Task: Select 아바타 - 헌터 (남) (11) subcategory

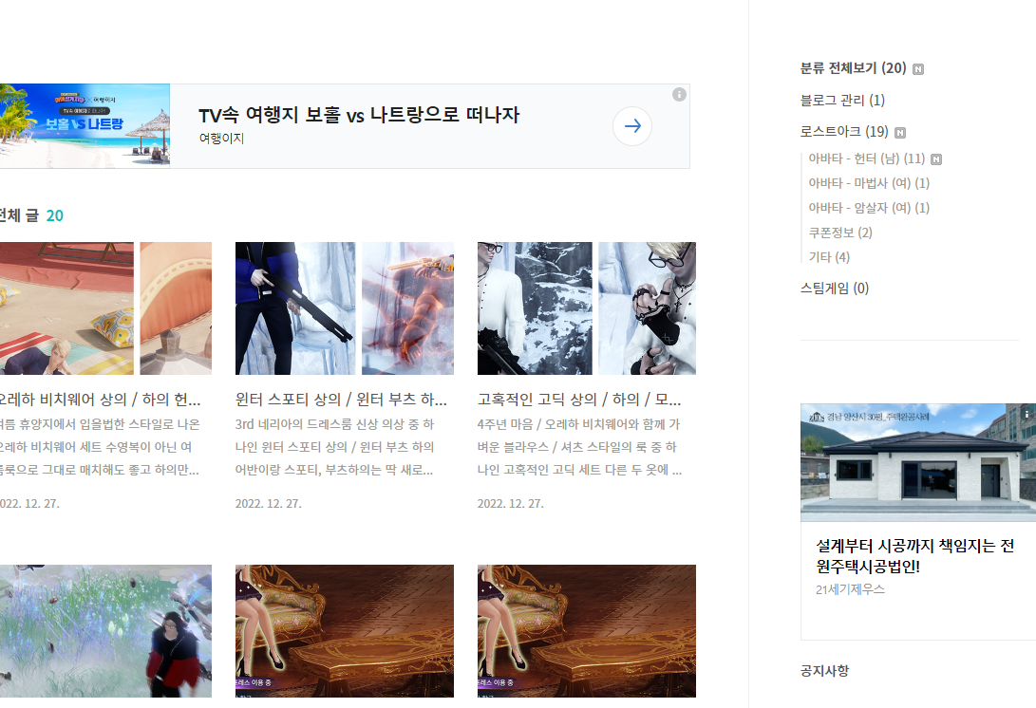Action: pyautogui.click(x=867, y=158)
